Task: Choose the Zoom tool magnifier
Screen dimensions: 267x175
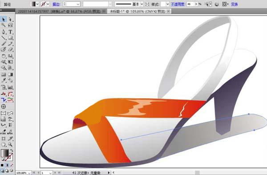Action: point(10,144)
